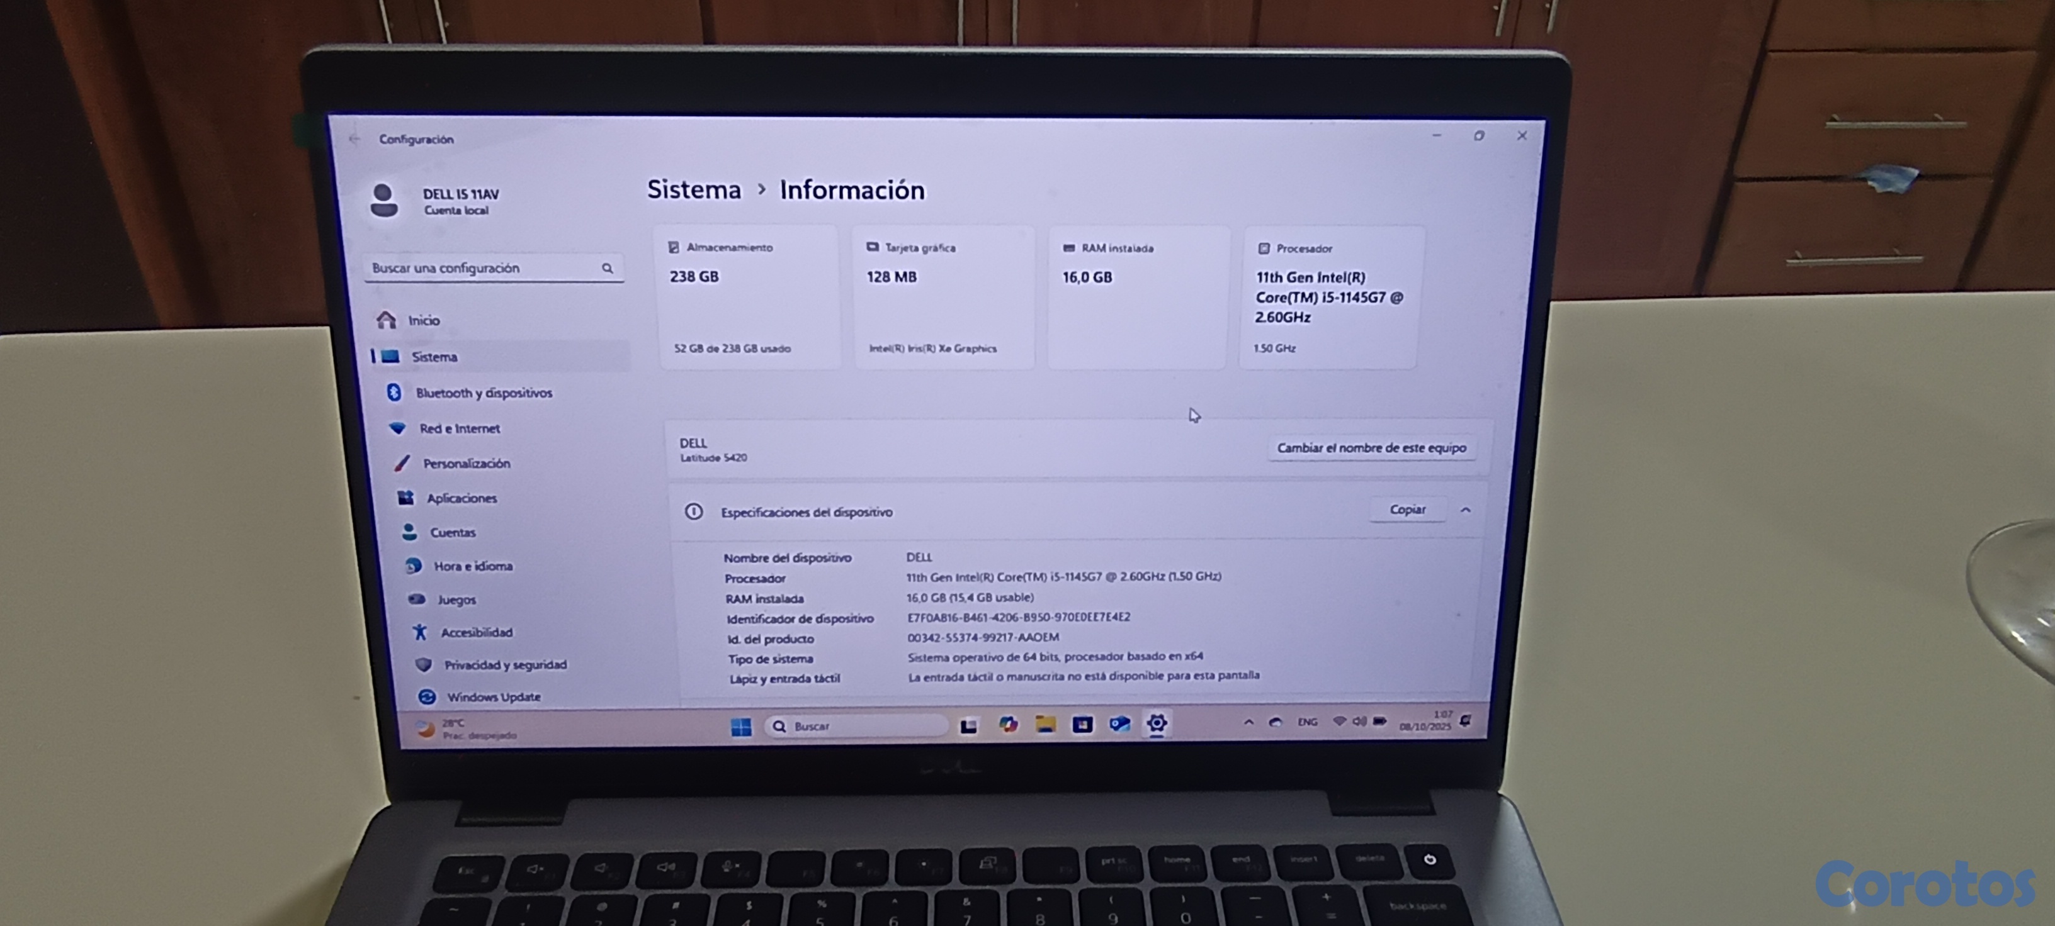Image resolution: width=2055 pixels, height=926 pixels.
Task: Click Cambiar el nombre de este equipo
Action: pyautogui.click(x=1371, y=448)
